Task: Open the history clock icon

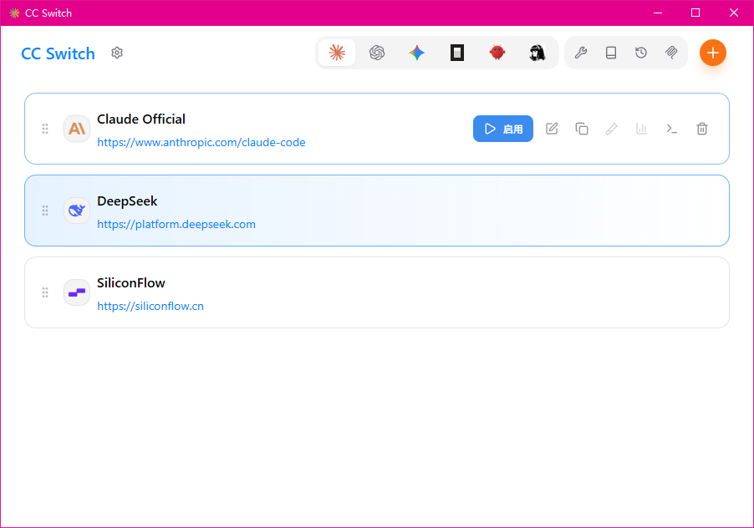Action: pos(641,53)
